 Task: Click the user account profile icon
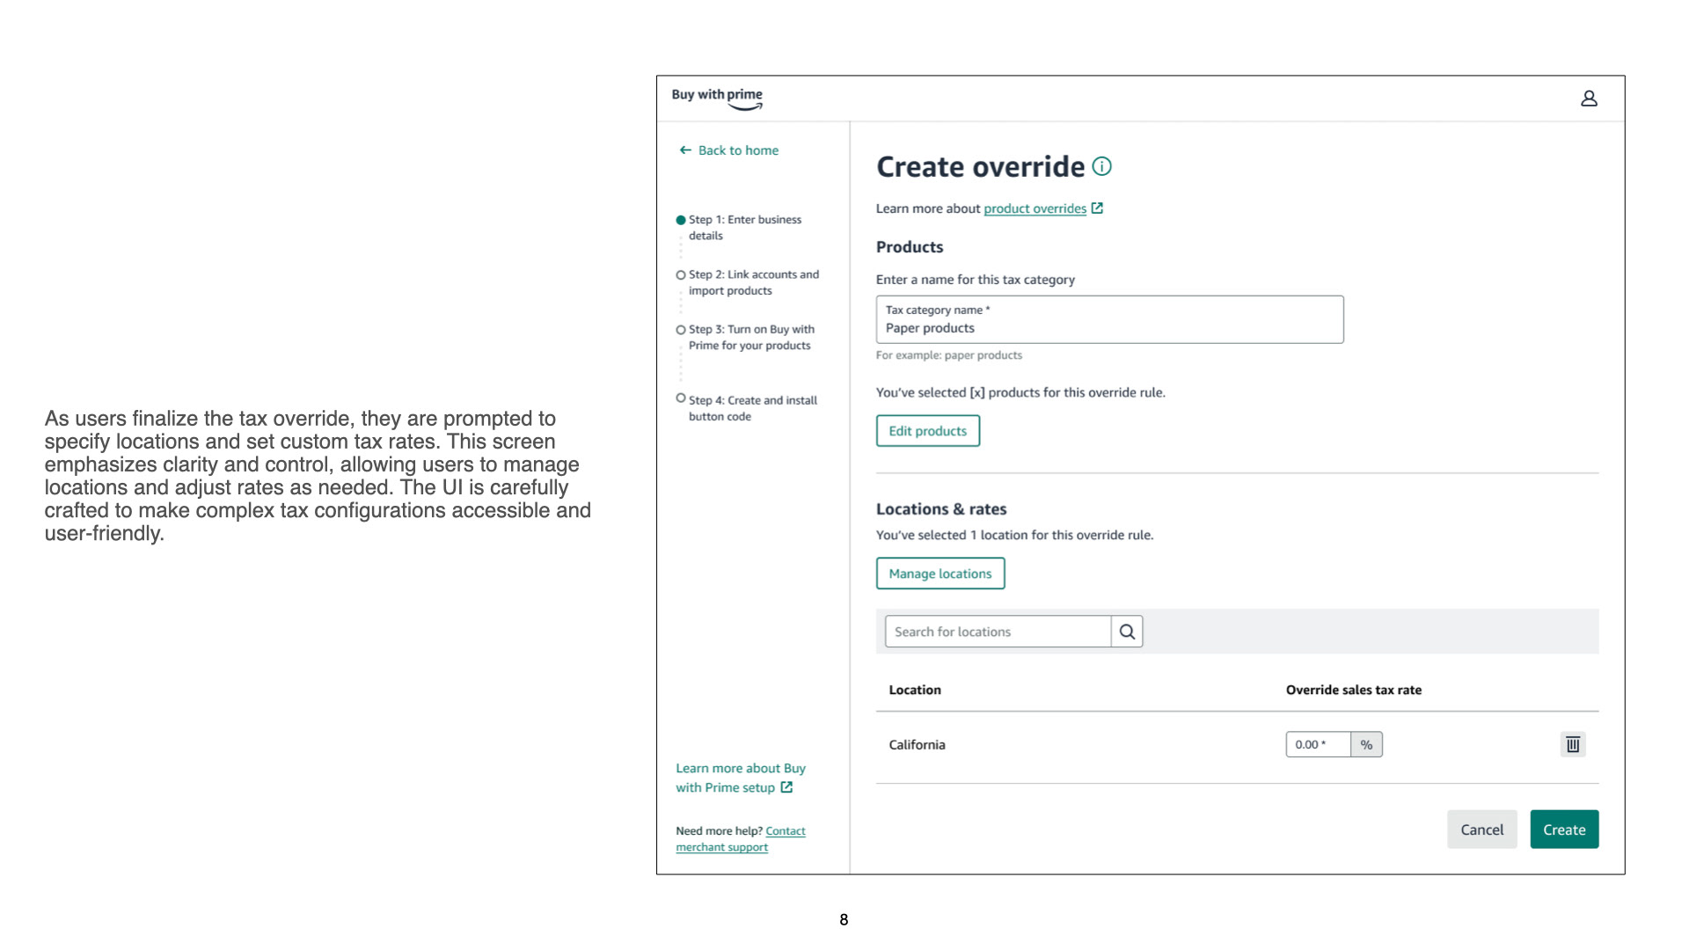pyautogui.click(x=1588, y=99)
